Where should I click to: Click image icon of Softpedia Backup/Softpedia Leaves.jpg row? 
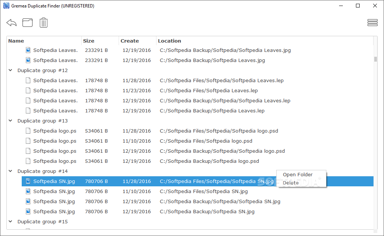tap(28, 60)
